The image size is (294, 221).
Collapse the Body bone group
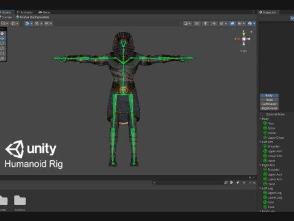260,118
